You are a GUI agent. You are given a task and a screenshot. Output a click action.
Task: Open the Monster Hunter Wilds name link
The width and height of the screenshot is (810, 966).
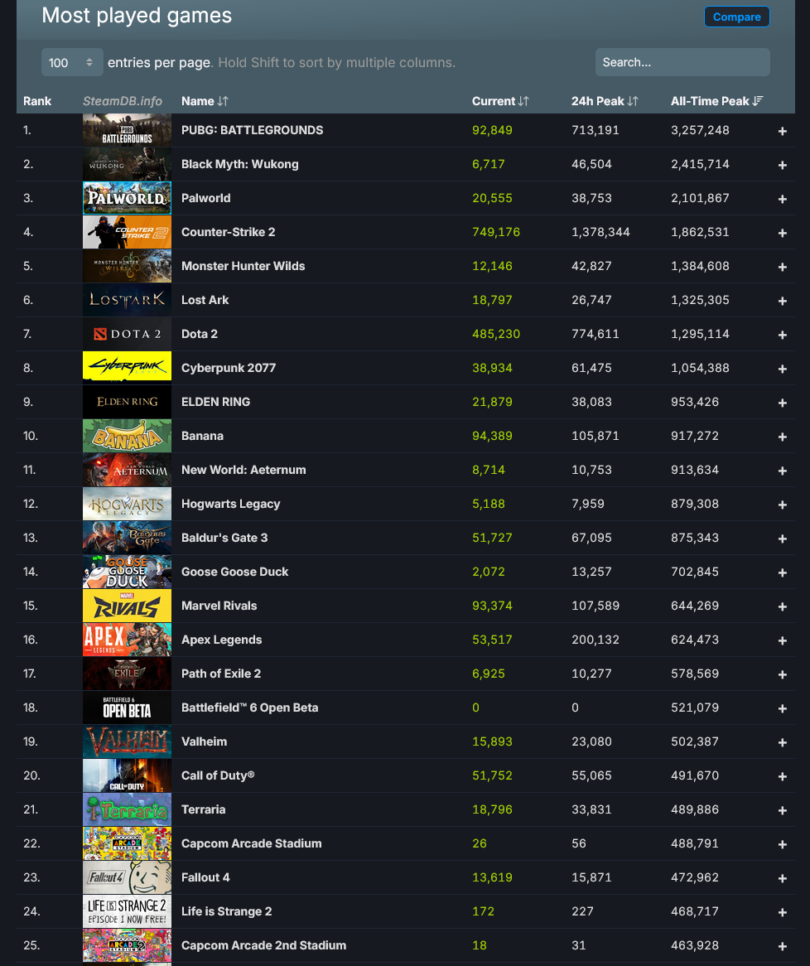click(x=243, y=266)
